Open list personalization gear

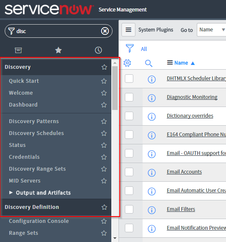127,63
